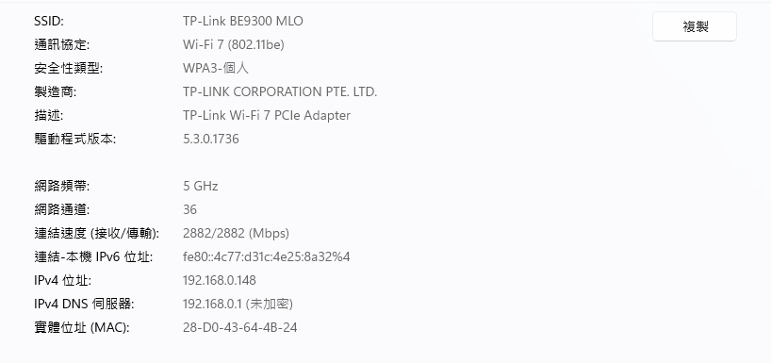Image resolution: width=771 pixels, height=363 pixels.
Task: Click the IPv4 address 192.168.0.148
Action: [220, 280]
